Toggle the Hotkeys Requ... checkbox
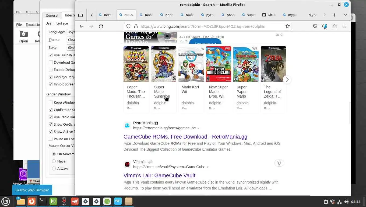The image size is (366, 207). click(51, 77)
